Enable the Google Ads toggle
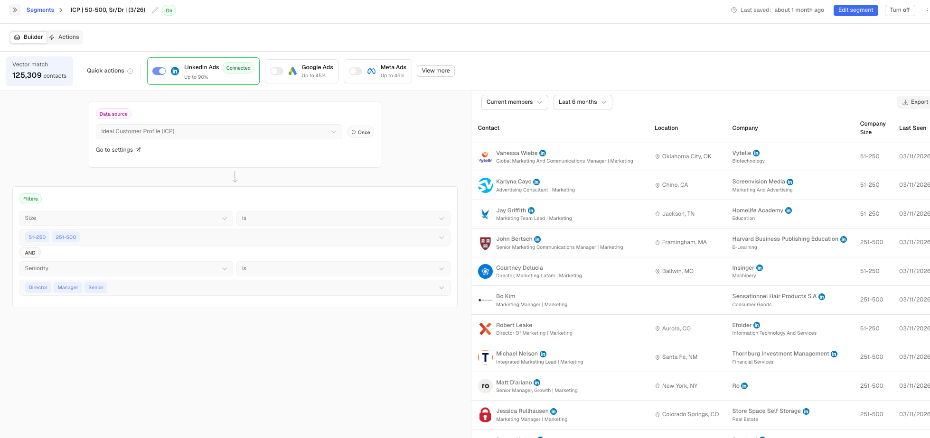Screen dimensions: 930x438 pyautogui.click(x=277, y=71)
